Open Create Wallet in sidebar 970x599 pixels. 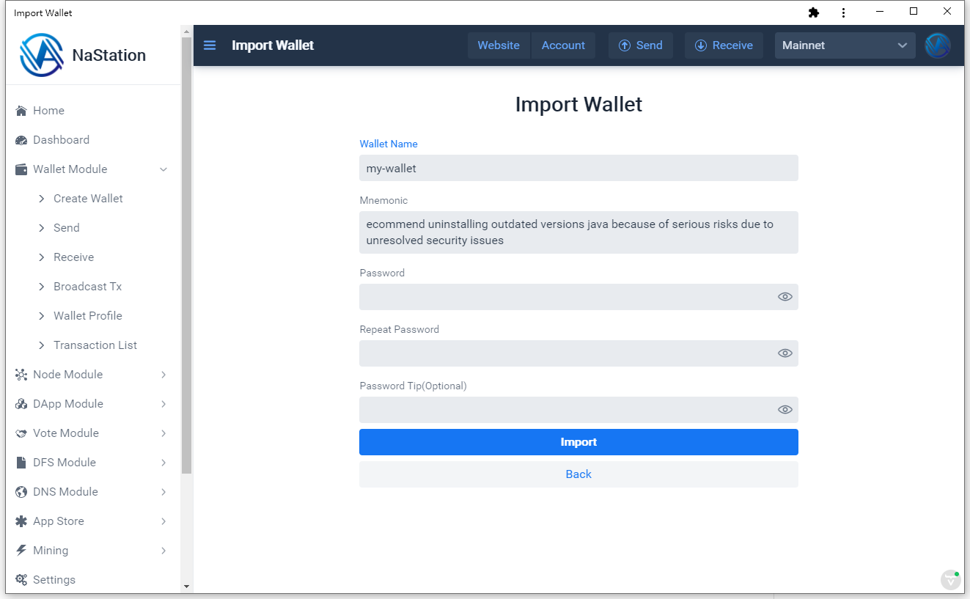tap(88, 199)
